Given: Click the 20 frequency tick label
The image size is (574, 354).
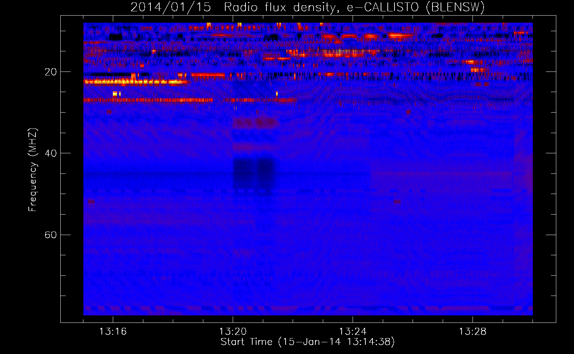Looking at the screenshot, I should 51,72.
